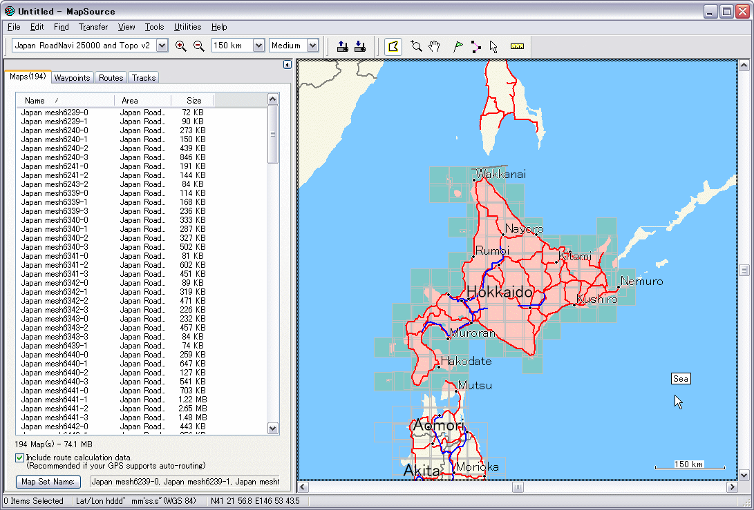Click the map list scrollbar thumb
This screenshot has height=510, width=754.
tap(273, 135)
